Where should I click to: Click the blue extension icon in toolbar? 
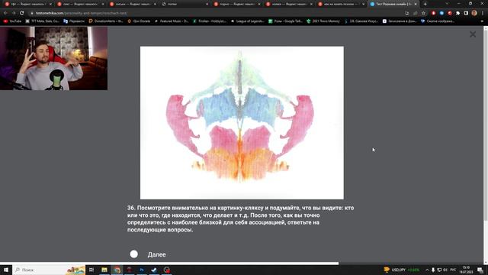[441, 13]
